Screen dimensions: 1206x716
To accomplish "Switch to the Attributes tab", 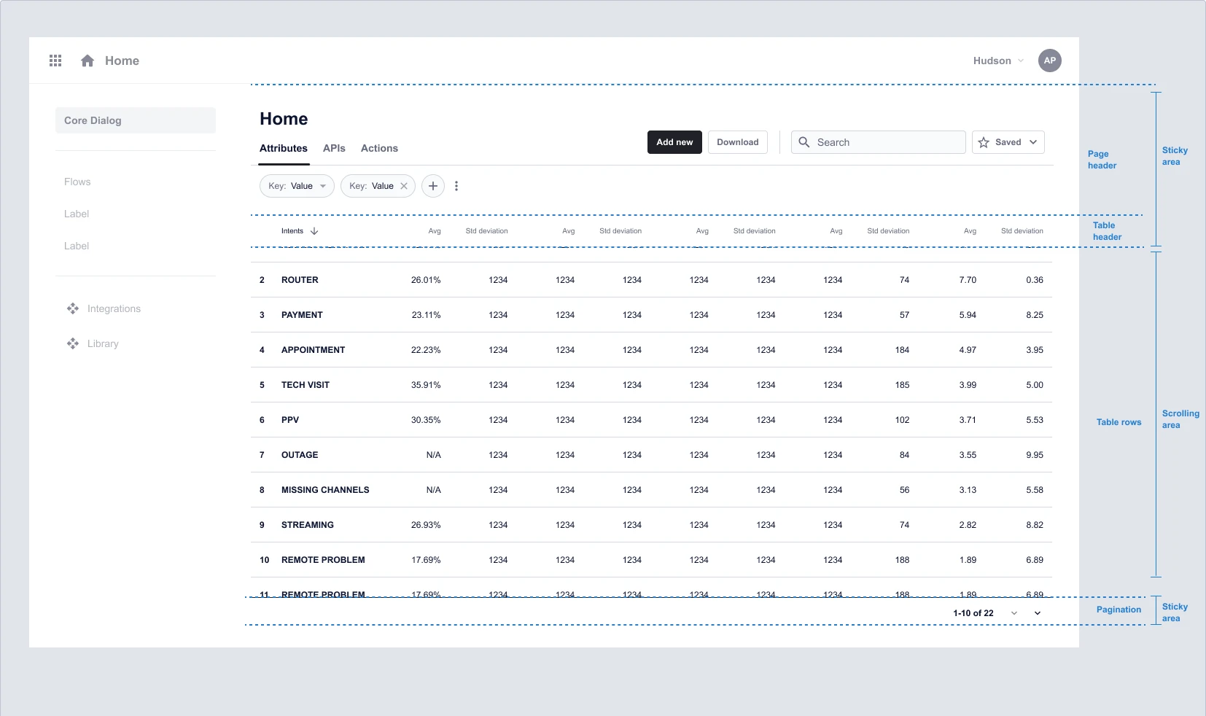I will tap(284, 148).
